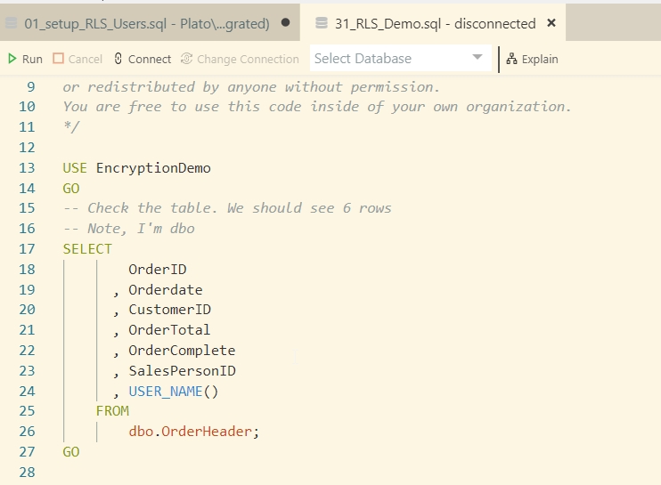Image resolution: width=661 pixels, height=485 pixels.
Task: Click the Run query play icon
Action: (x=12, y=59)
